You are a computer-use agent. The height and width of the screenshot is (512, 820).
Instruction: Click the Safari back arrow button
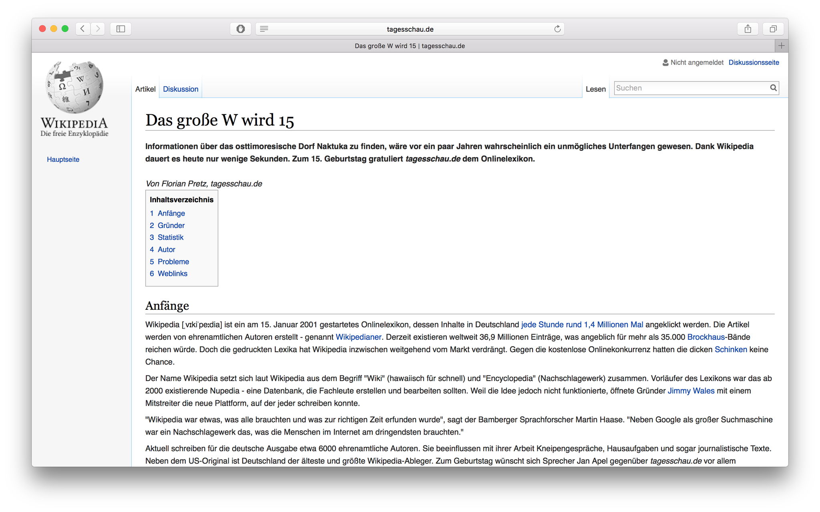(83, 29)
